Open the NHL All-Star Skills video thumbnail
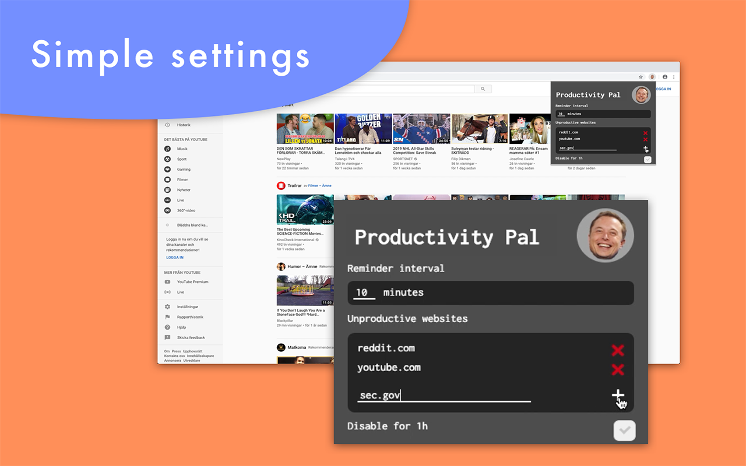The width and height of the screenshot is (746, 466). pyautogui.click(x=421, y=129)
